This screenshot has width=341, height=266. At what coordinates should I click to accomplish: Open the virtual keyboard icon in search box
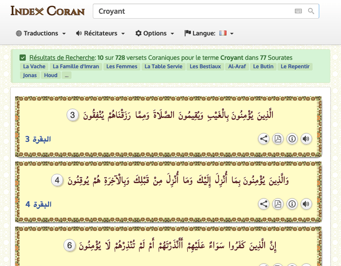[298, 11]
